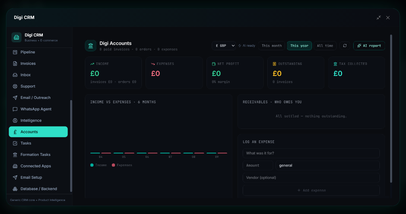Click the Support lifebuoy icon
Image resolution: width=406 pixels, height=214 pixels.
[x=15, y=86]
